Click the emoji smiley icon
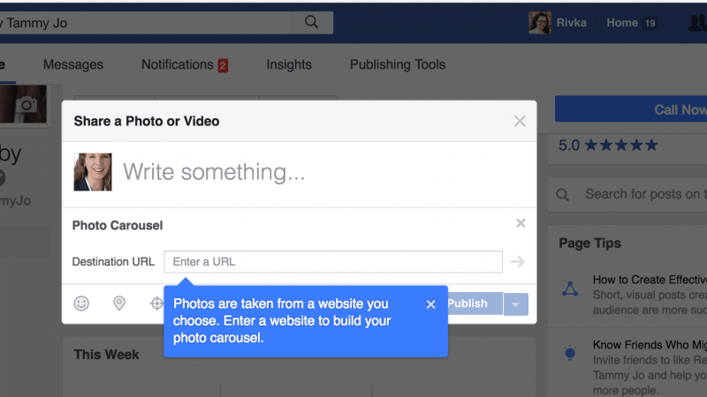The height and width of the screenshot is (397, 707). tap(81, 303)
